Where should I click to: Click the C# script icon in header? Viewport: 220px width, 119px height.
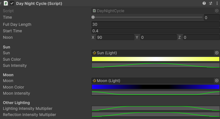[x=6, y=3]
